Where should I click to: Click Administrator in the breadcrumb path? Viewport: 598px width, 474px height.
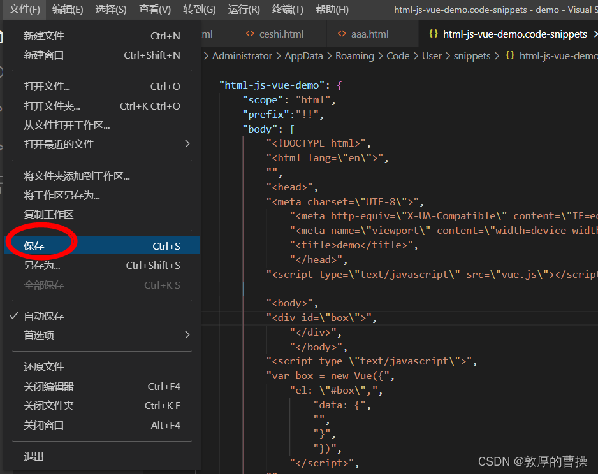[x=242, y=56]
